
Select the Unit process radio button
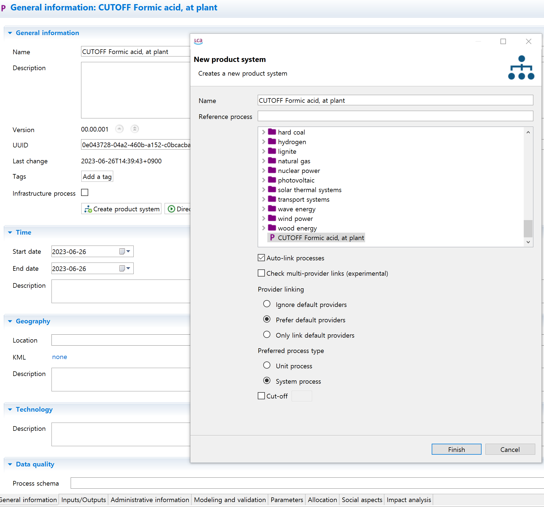click(x=267, y=365)
